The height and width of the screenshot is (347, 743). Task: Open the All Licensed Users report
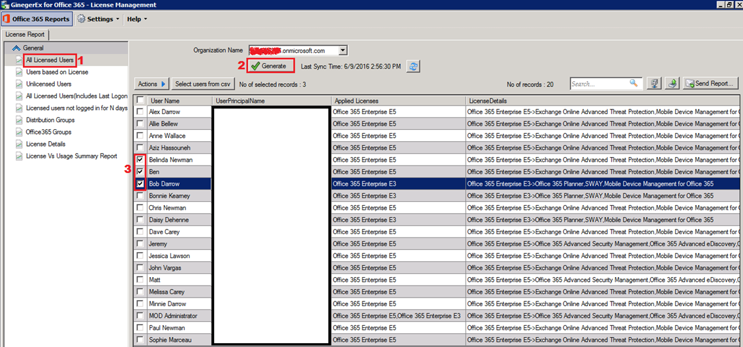click(x=50, y=60)
